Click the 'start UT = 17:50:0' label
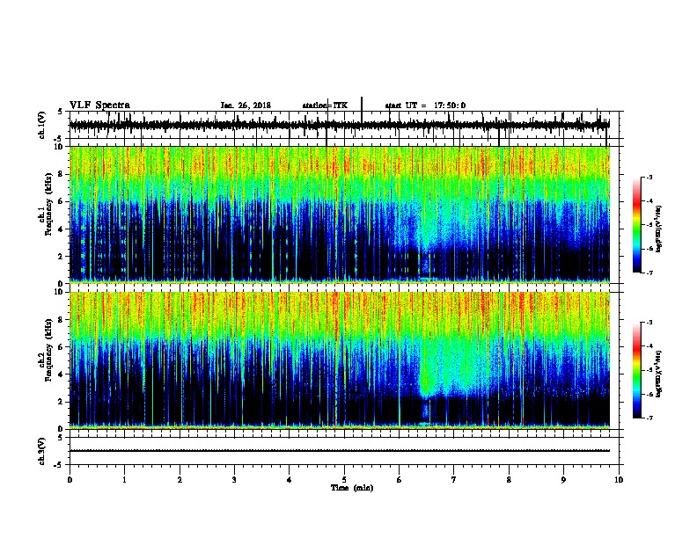697x538 pixels. pos(425,105)
